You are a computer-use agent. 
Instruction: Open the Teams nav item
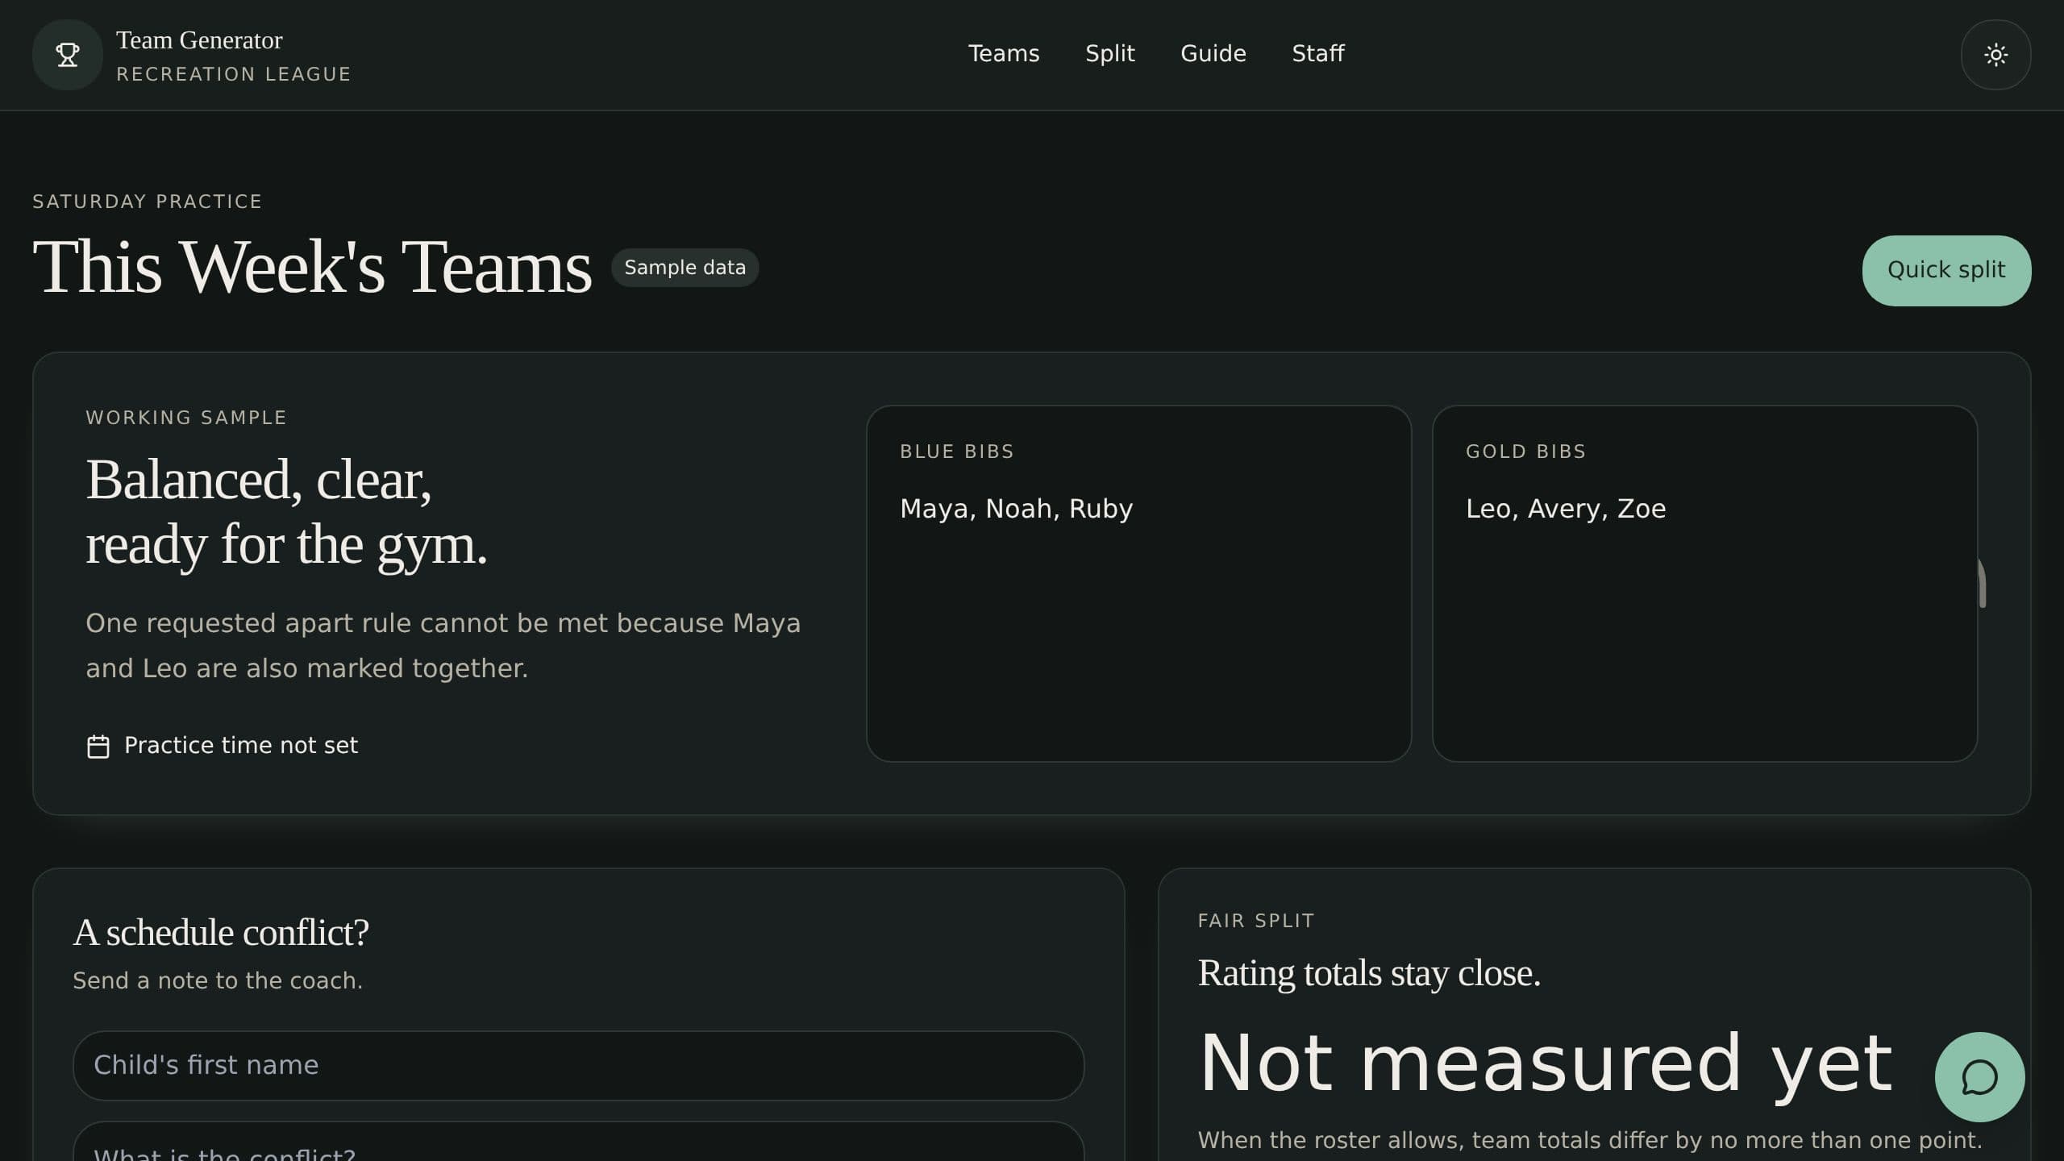(x=1004, y=53)
